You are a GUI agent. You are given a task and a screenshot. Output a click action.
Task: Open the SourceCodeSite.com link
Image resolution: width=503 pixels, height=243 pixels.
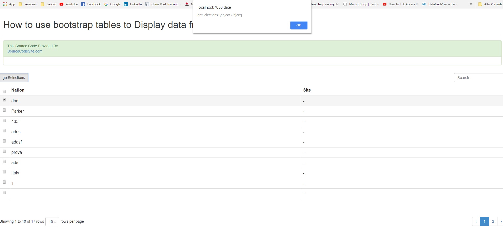click(x=25, y=51)
